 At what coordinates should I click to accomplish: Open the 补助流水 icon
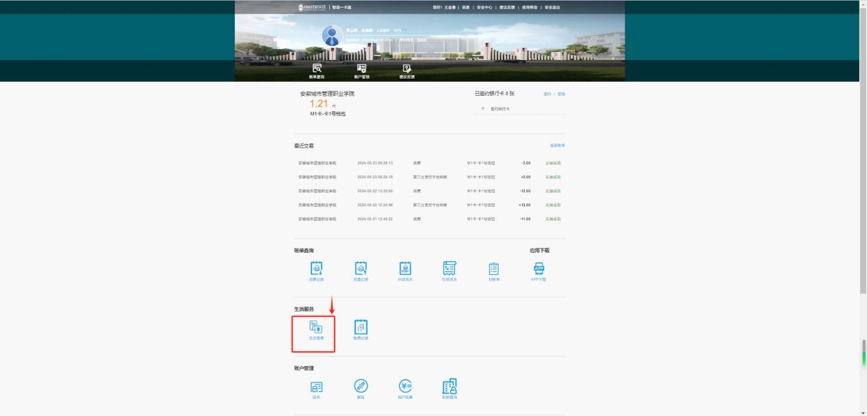coord(405,271)
